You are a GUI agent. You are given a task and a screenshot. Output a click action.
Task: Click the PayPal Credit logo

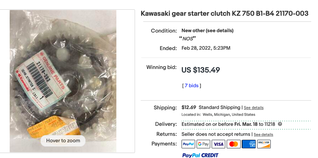point(200,155)
